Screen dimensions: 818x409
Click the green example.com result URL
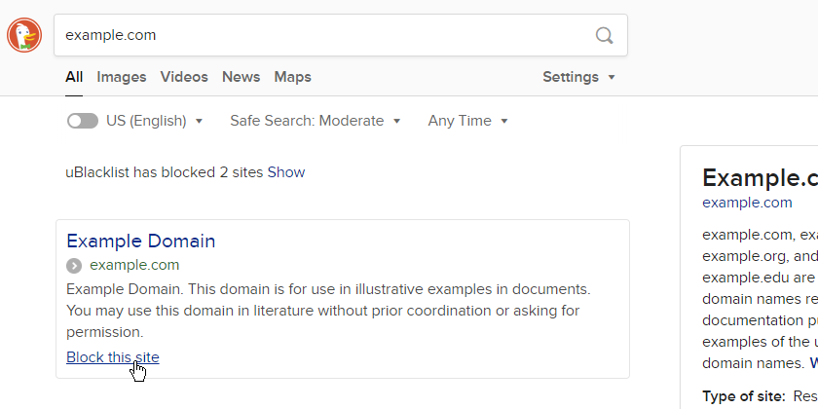[x=134, y=265]
